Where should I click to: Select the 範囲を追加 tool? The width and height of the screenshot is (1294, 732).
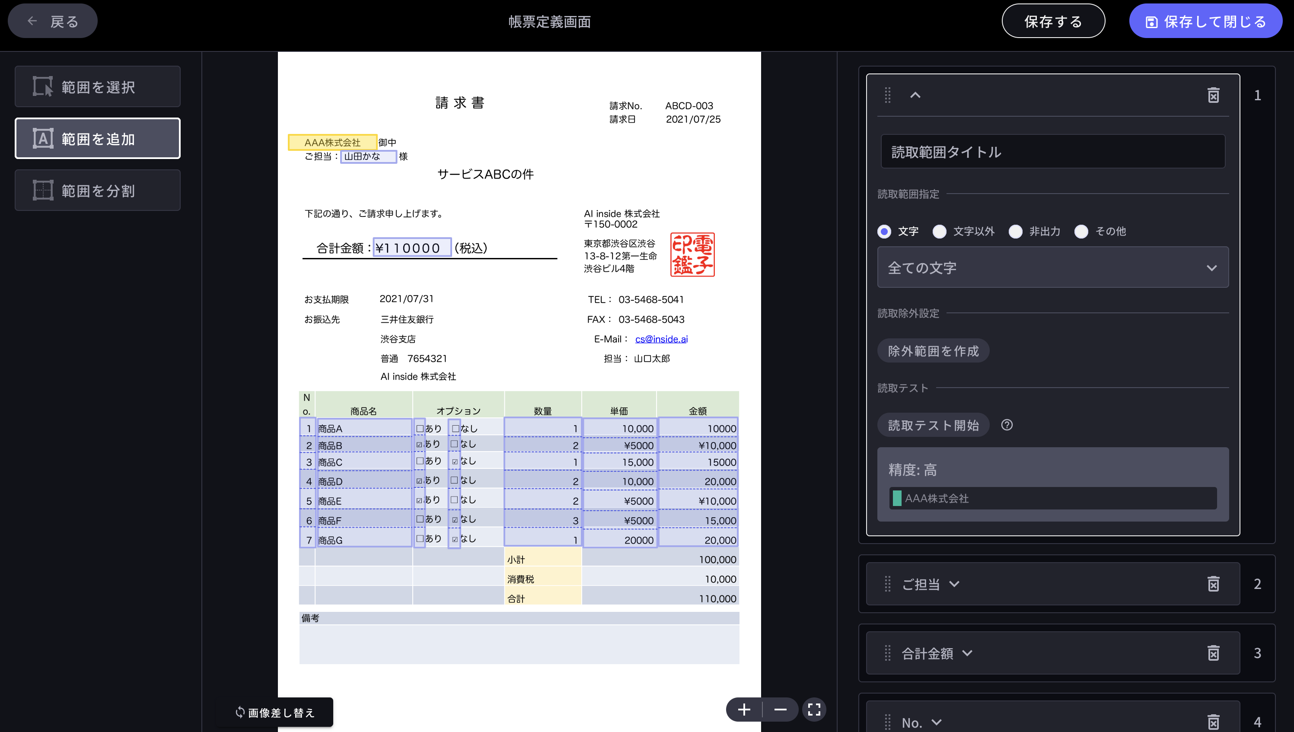click(x=98, y=138)
